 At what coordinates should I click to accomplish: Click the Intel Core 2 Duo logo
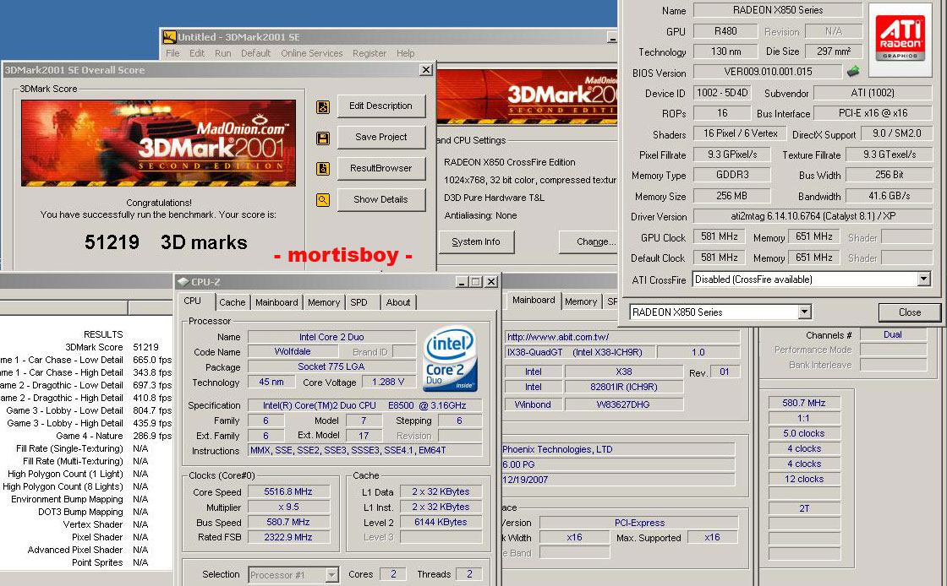coord(451,359)
